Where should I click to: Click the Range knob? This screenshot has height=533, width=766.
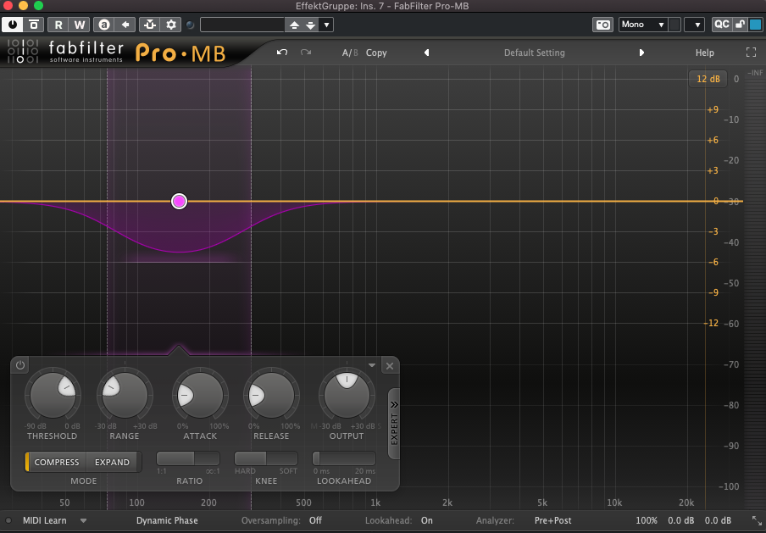click(125, 395)
